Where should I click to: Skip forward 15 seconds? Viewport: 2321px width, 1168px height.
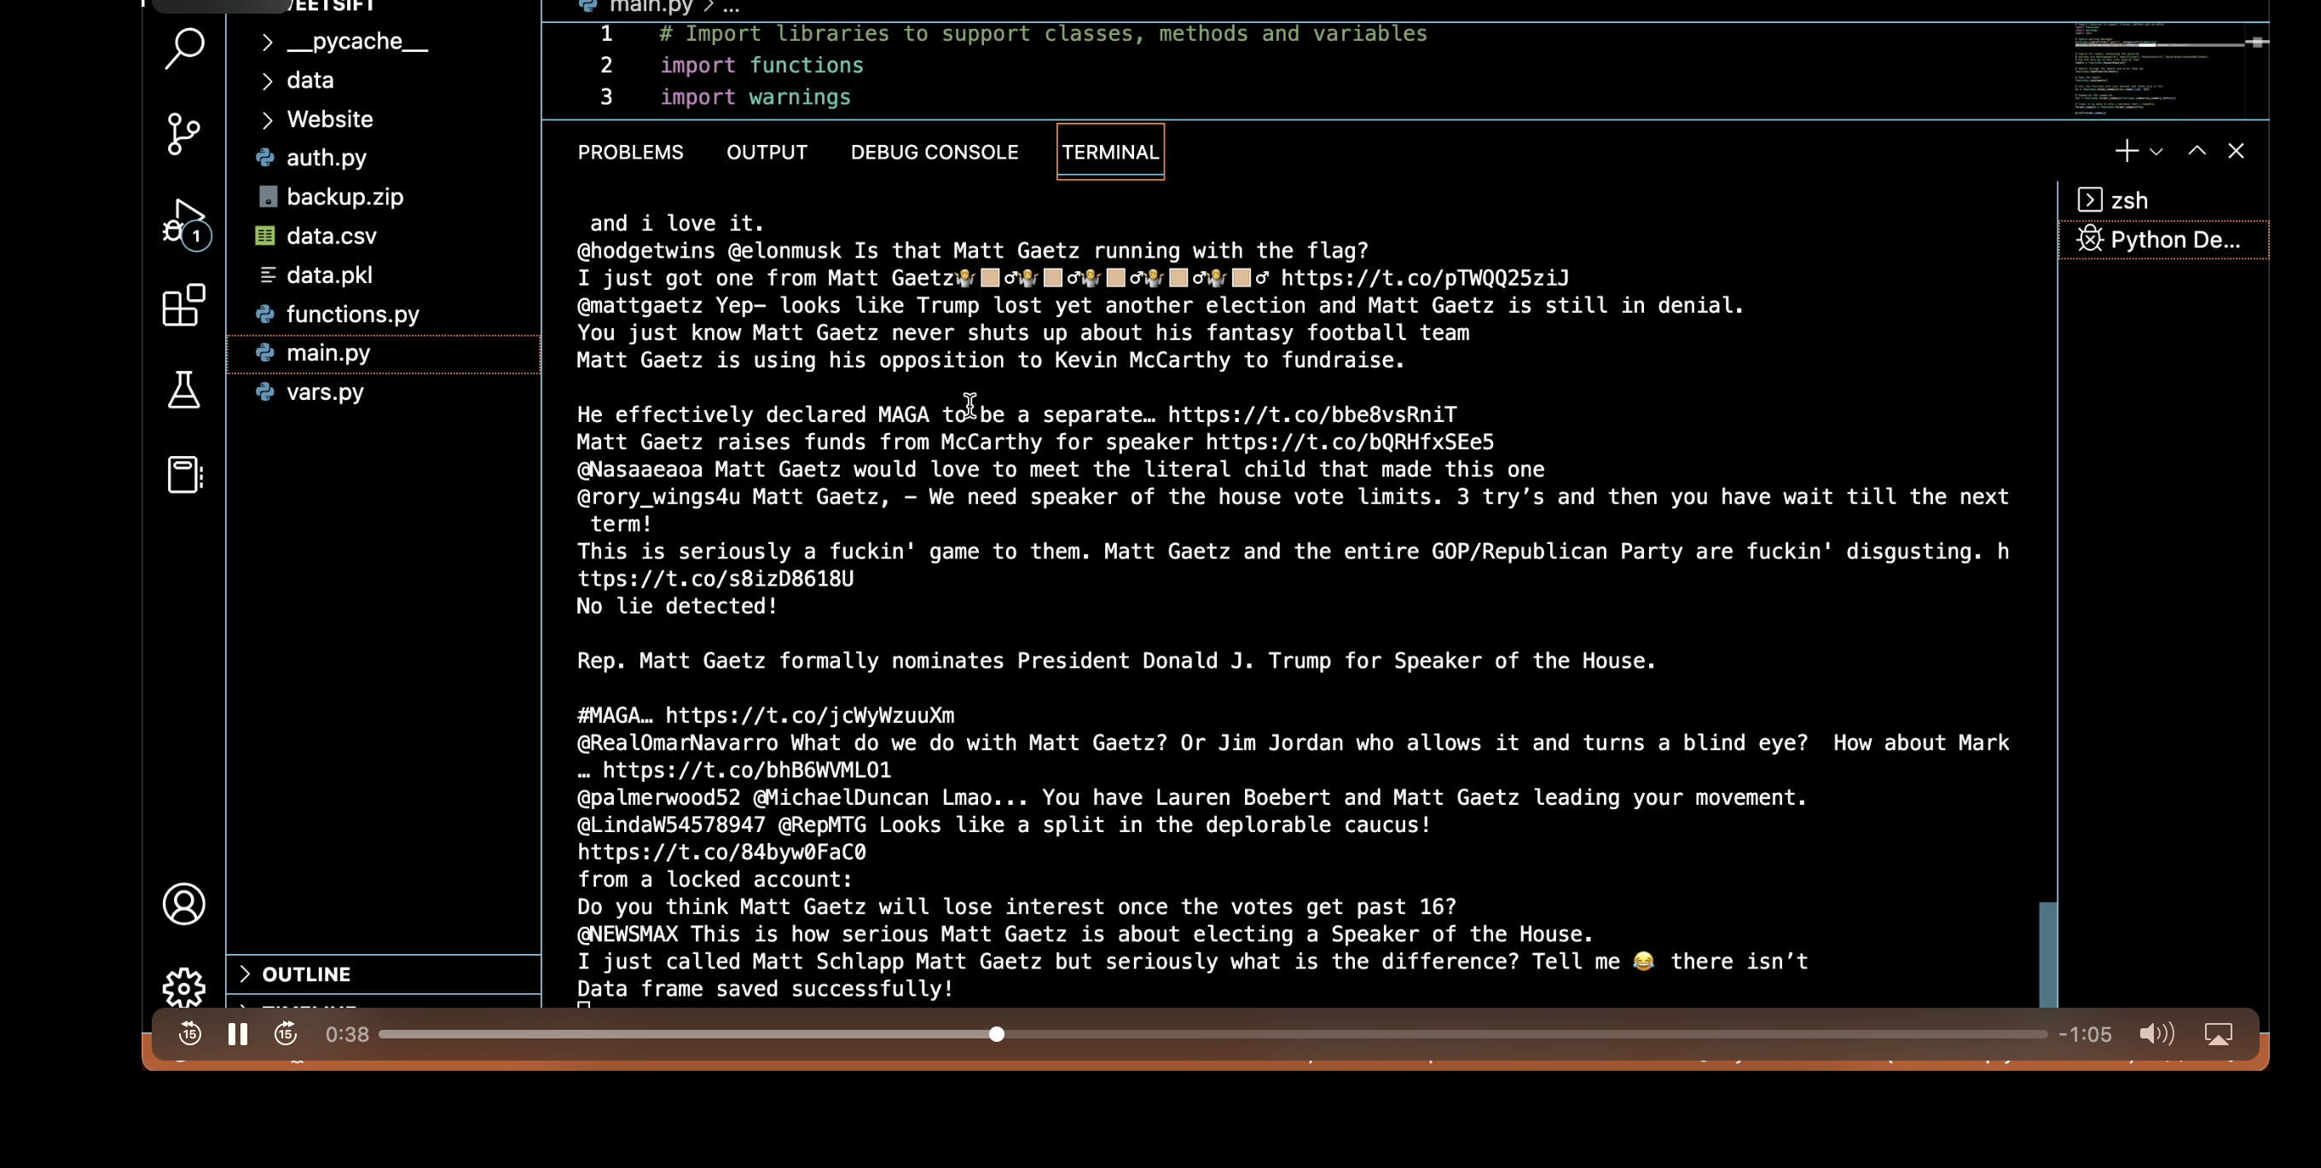coord(286,1034)
